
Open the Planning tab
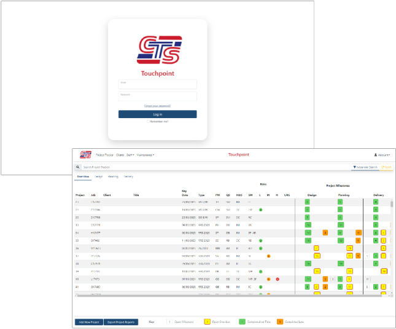tap(113, 176)
